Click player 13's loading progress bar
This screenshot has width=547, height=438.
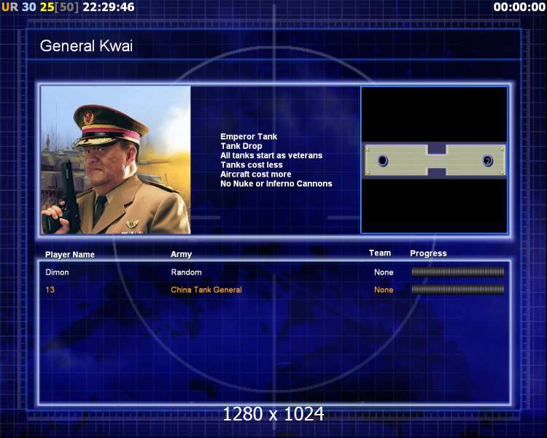click(458, 289)
